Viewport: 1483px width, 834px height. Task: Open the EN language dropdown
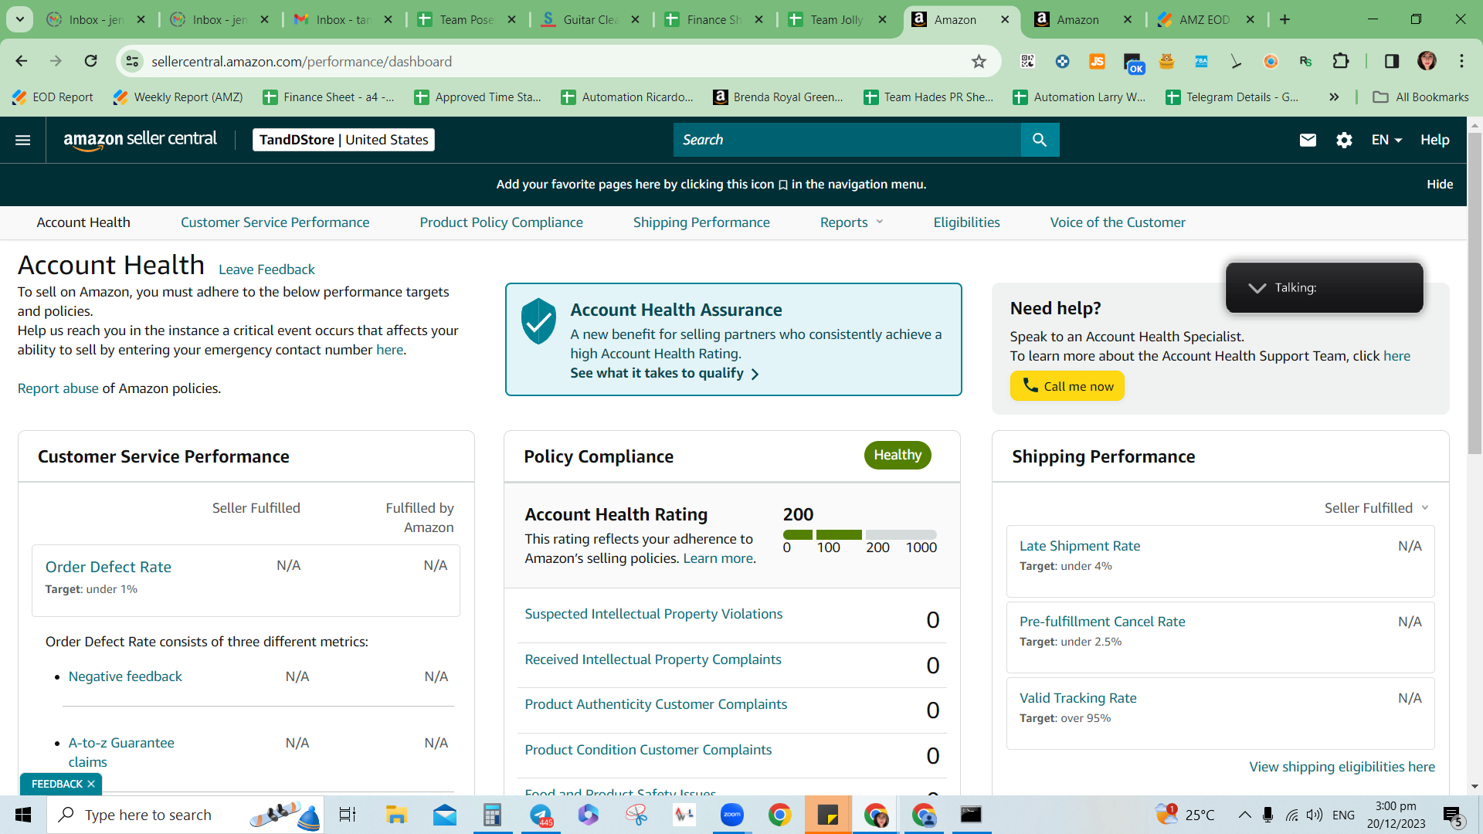tap(1386, 140)
